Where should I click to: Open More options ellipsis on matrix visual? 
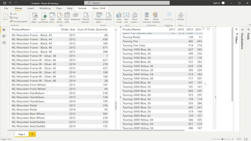click(x=213, y=29)
